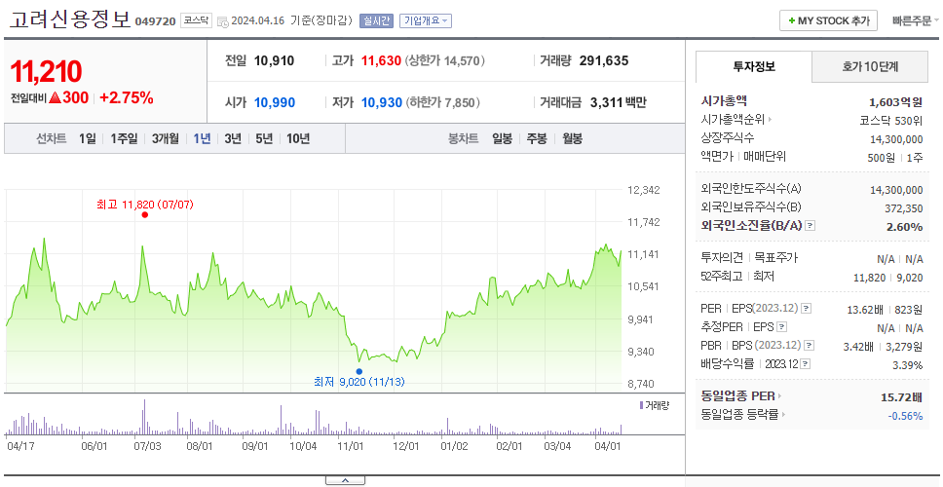943x487 pixels.
Task: Switch to the 호가10단계 tab
Action: click(x=870, y=67)
